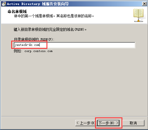The width and height of the screenshot is (148, 130).
Task: Close the Active Directory wizard window
Action: pos(144,4)
